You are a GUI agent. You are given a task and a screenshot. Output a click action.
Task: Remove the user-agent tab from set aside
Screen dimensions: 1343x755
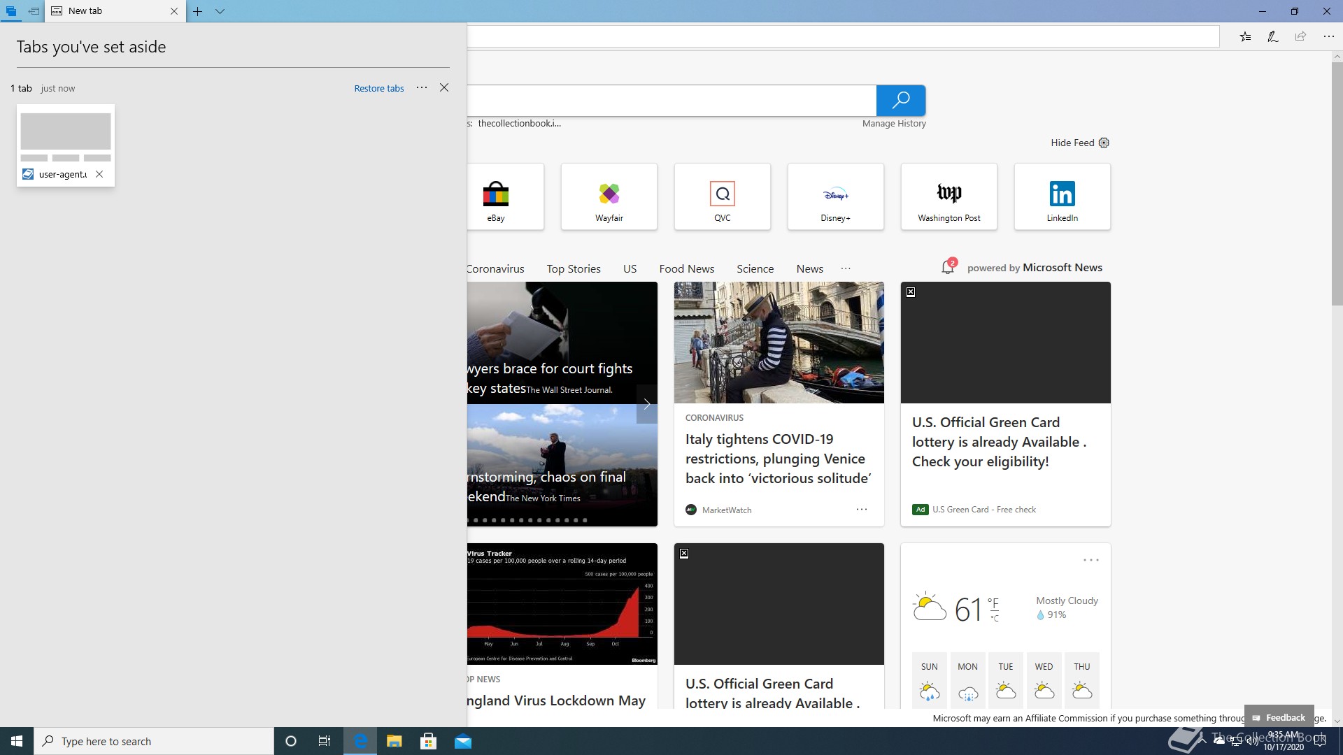[x=99, y=174]
